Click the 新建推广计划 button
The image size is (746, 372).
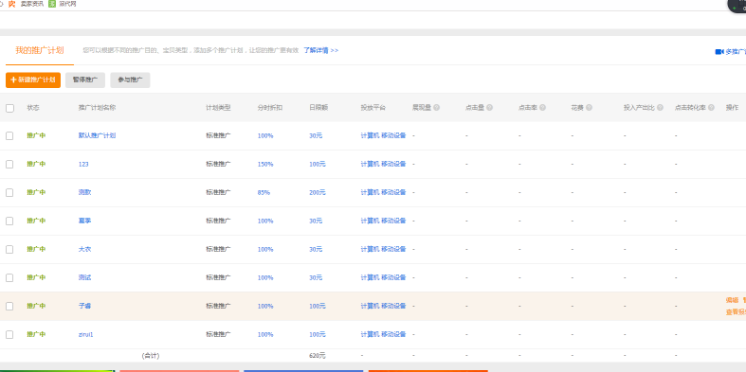(33, 80)
